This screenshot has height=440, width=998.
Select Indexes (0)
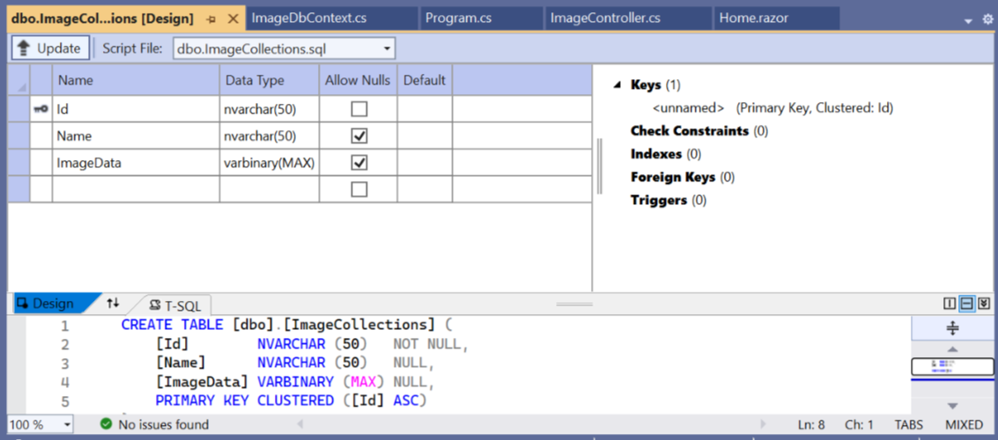tap(666, 154)
